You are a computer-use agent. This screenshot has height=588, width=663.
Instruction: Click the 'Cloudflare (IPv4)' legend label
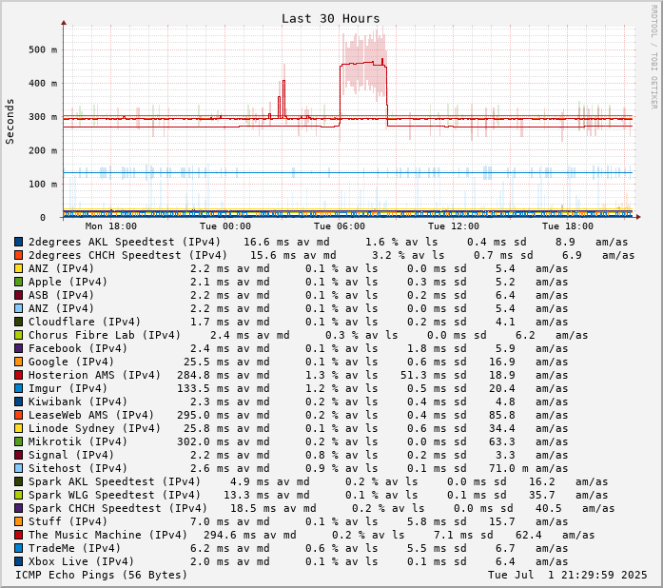point(84,322)
